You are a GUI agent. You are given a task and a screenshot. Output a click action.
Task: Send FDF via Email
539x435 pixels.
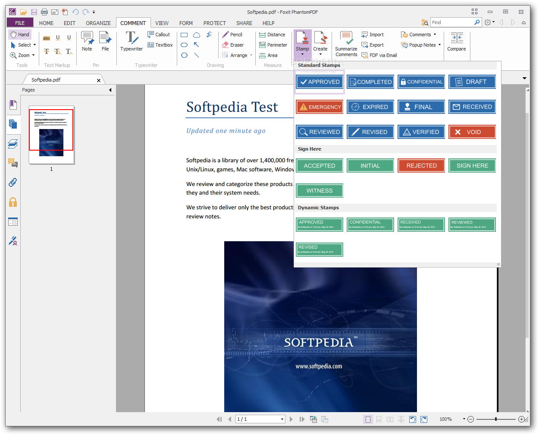[379, 55]
